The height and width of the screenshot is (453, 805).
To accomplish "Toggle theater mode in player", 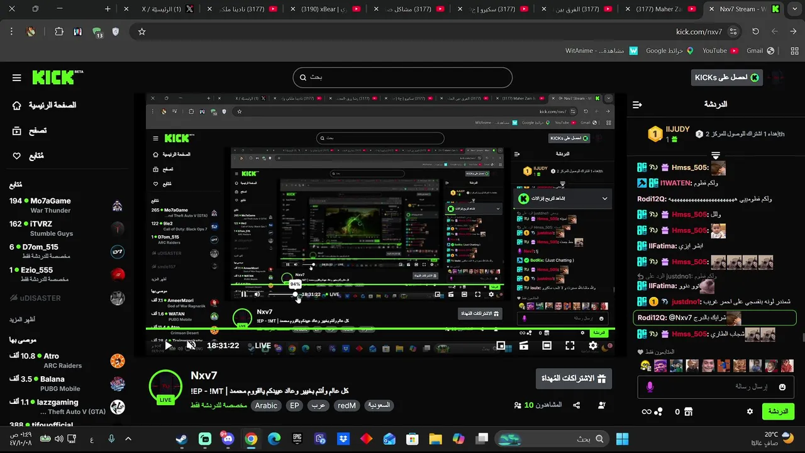I will (547, 345).
